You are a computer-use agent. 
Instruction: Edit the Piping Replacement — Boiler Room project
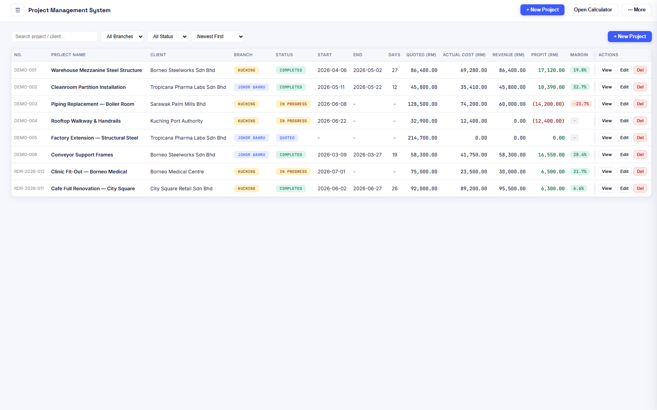coord(624,104)
